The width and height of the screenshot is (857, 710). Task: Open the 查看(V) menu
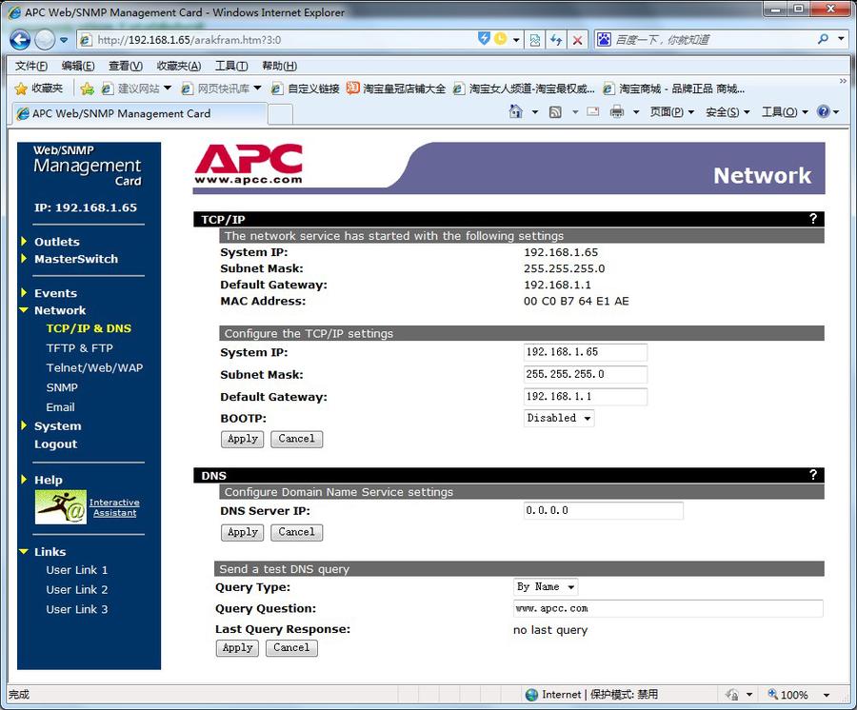click(x=125, y=66)
